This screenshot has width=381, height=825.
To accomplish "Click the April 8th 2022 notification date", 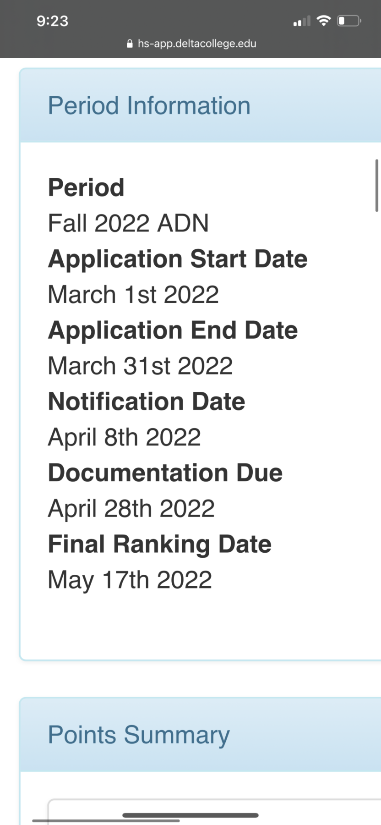I will pyautogui.click(x=125, y=437).
